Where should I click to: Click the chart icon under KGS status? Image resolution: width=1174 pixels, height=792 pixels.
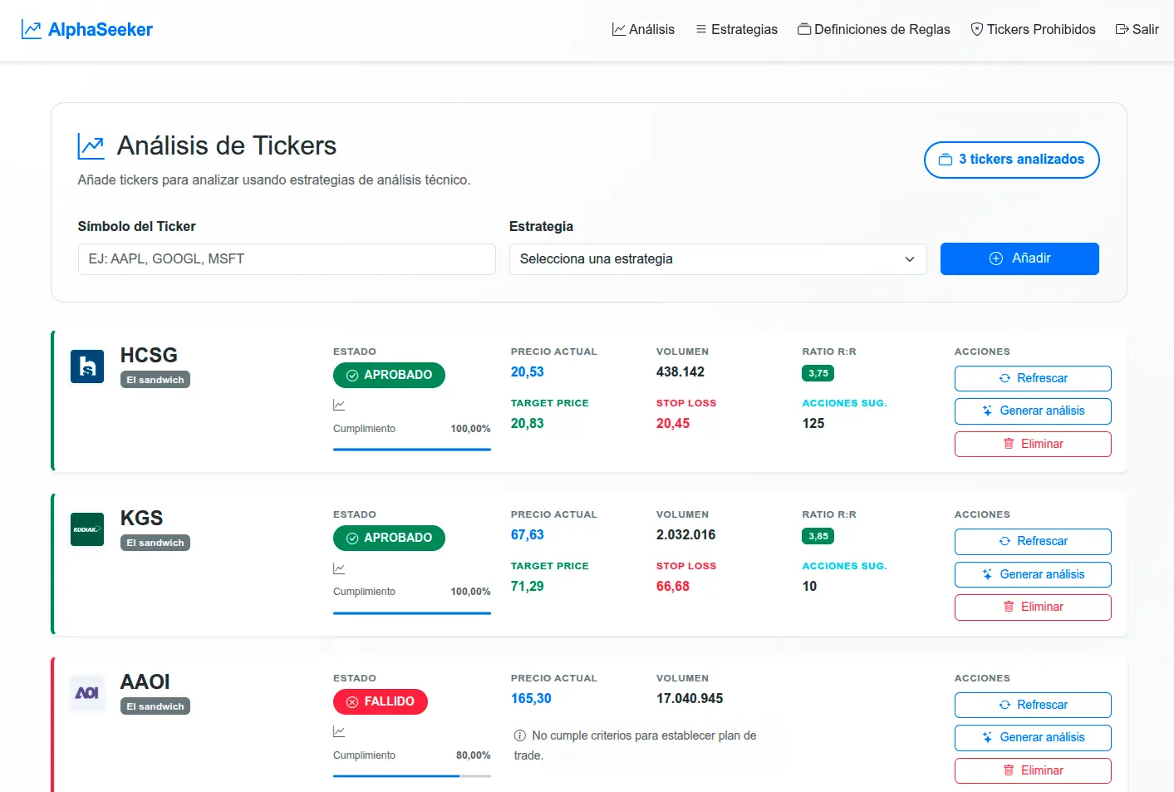(x=339, y=568)
